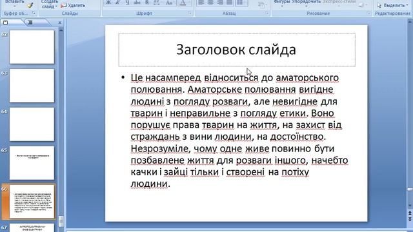Toggle underline Ч formatting
This screenshot has height=232, width=413.
point(127,3)
